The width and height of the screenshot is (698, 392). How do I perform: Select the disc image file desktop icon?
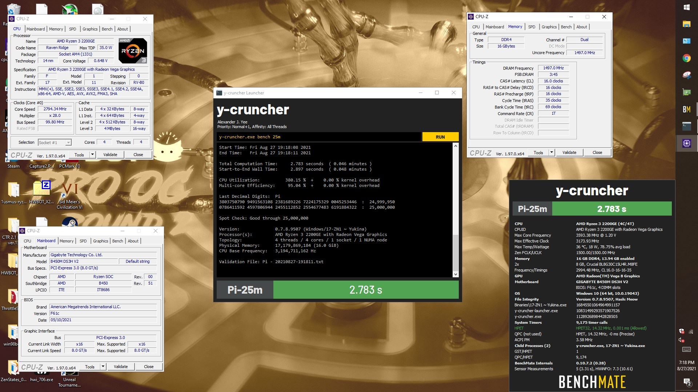(97, 9)
